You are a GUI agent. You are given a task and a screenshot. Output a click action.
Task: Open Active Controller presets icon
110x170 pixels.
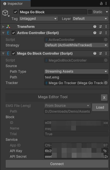click(100, 33)
